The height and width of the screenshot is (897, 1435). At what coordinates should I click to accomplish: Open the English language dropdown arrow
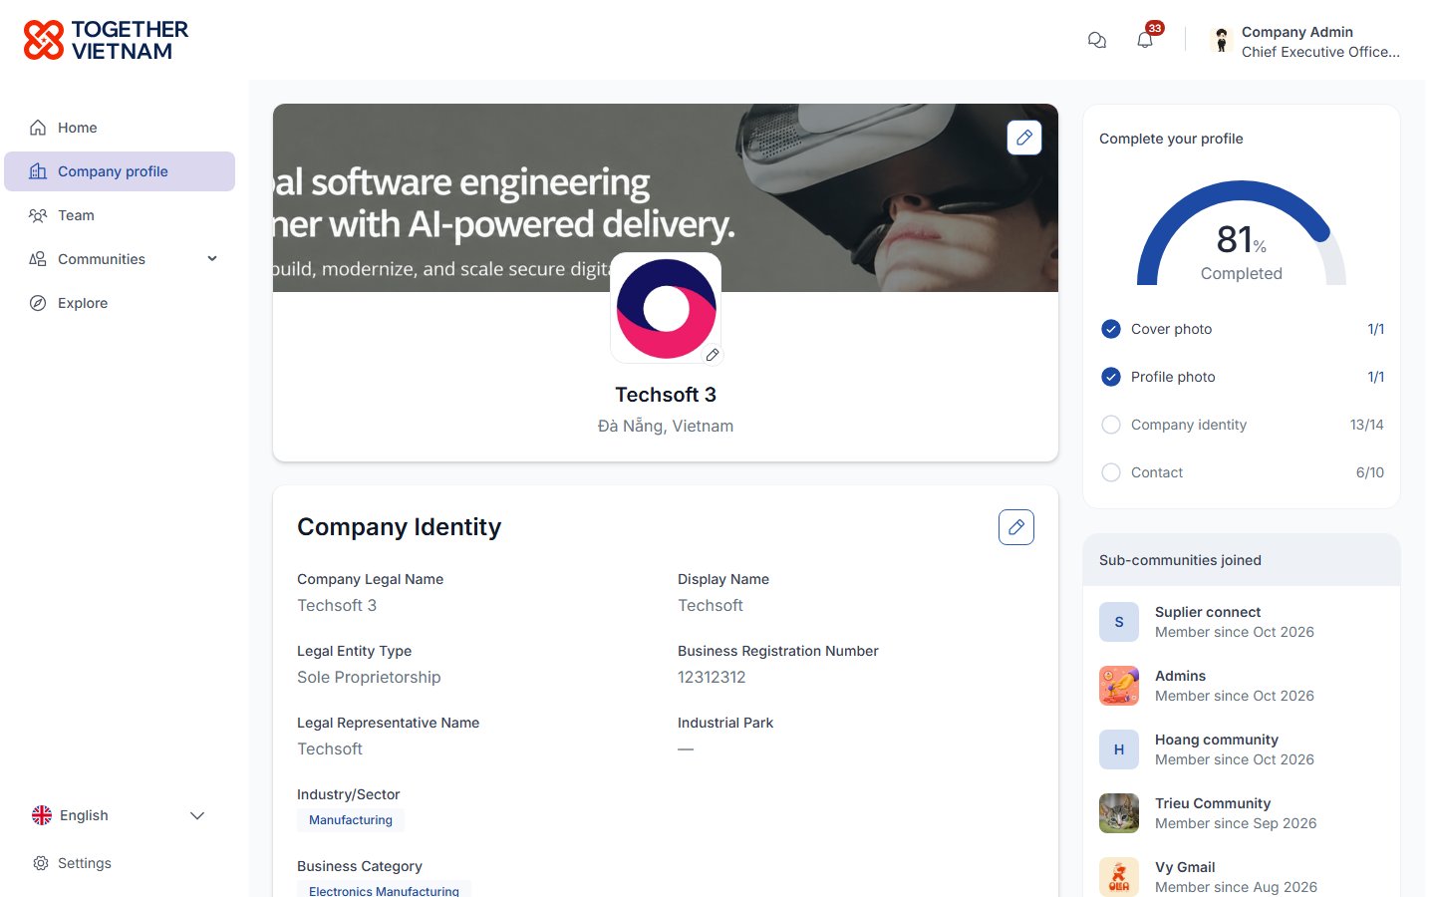coord(197,815)
